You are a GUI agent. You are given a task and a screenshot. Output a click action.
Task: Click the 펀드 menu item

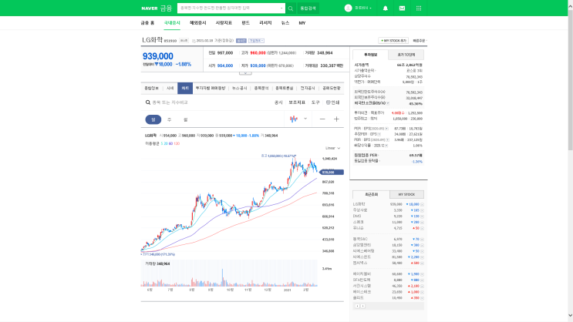tap(245, 23)
